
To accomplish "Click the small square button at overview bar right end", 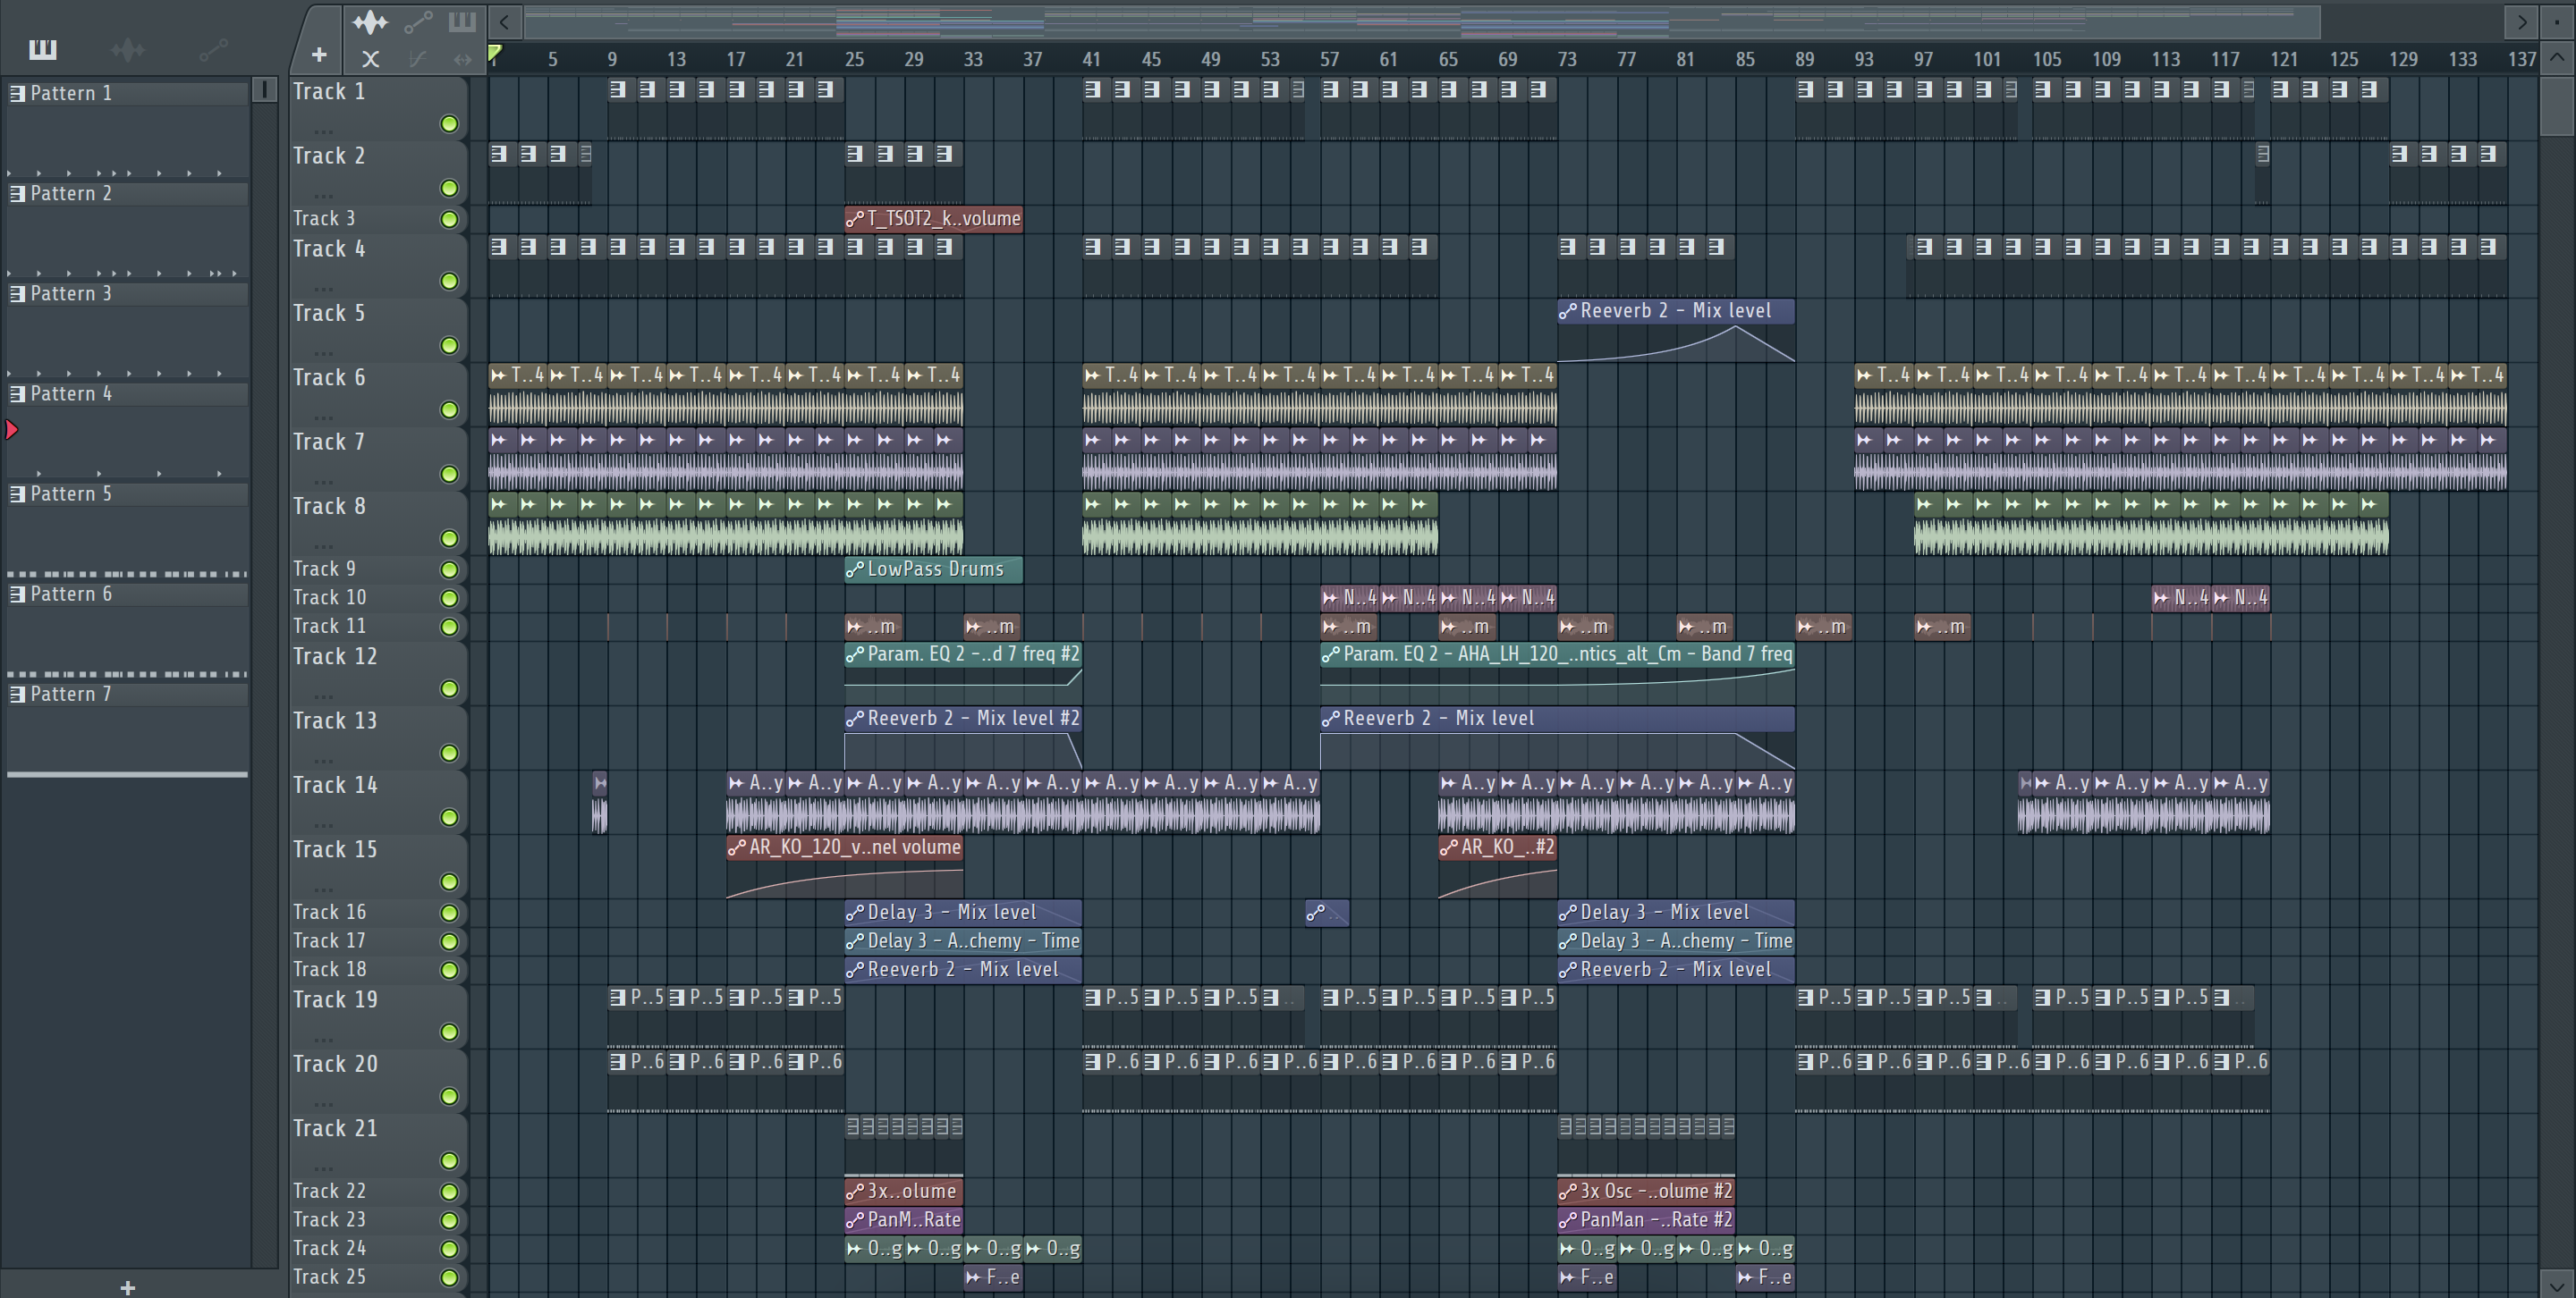I will click(x=2556, y=21).
